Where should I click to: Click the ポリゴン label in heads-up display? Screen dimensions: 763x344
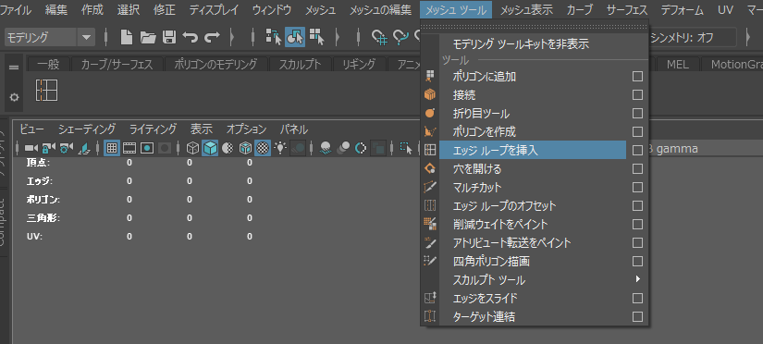point(43,200)
